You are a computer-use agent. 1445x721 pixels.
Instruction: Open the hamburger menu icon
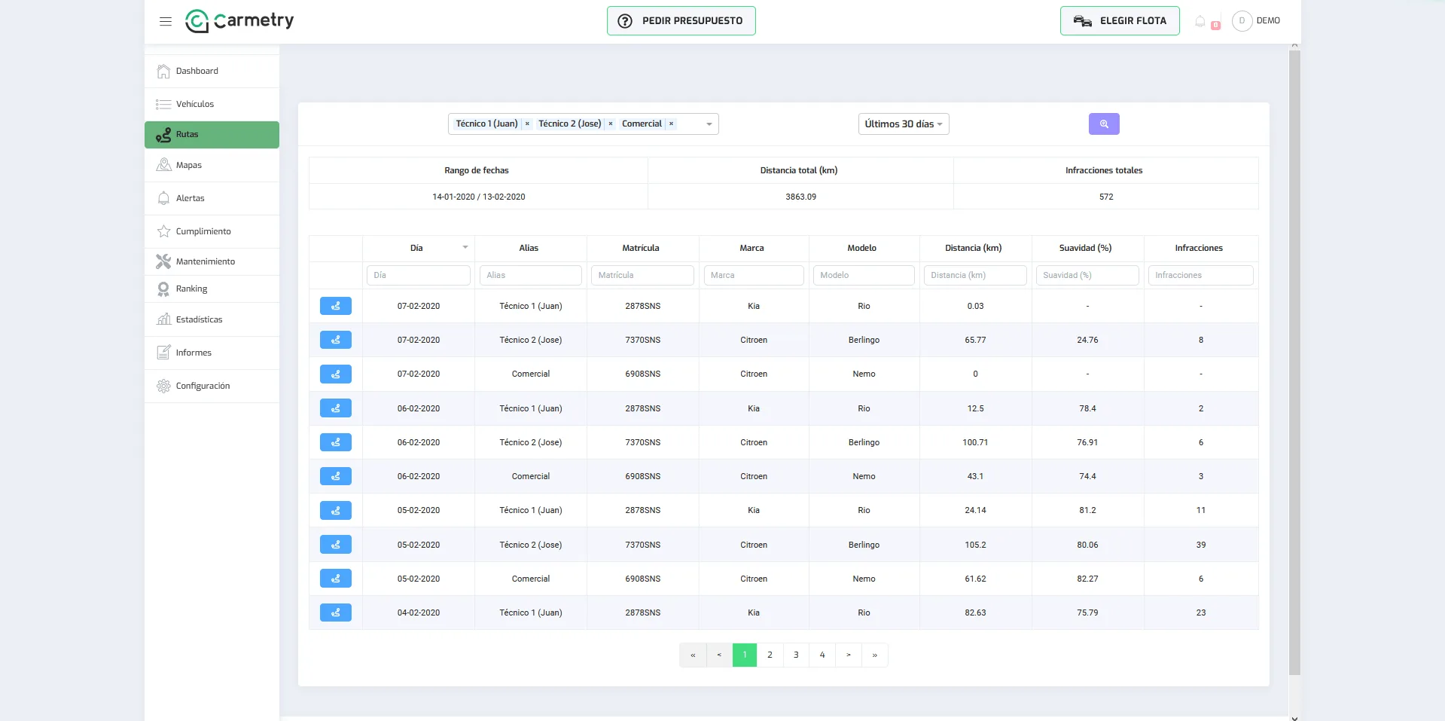point(166,22)
